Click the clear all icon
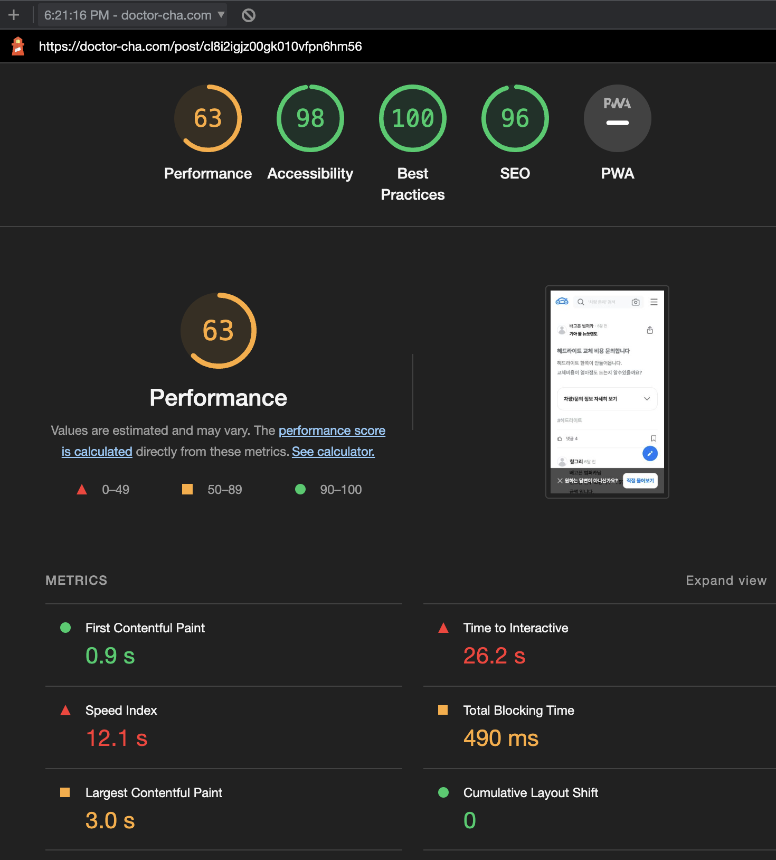The image size is (776, 860). coord(249,15)
